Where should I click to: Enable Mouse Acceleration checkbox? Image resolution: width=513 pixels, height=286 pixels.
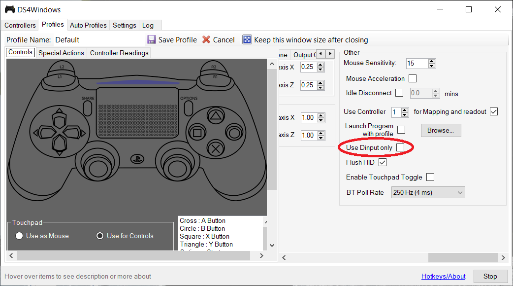(x=413, y=78)
